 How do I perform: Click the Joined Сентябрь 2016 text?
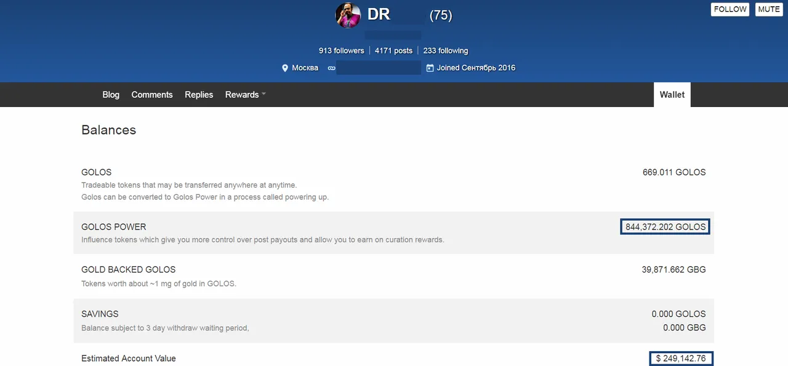476,68
